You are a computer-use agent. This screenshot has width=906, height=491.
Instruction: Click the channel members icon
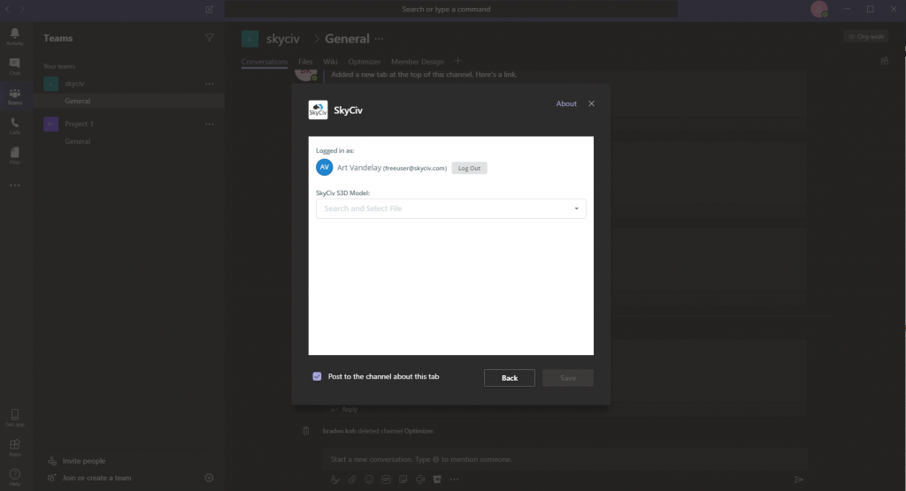(884, 61)
